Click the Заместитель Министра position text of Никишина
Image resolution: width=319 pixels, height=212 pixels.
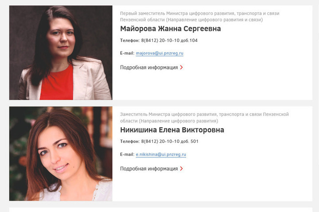tap(204, 117)
